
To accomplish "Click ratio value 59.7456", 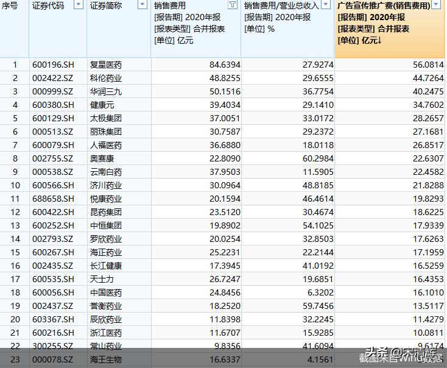I will (x=318, y=306).
